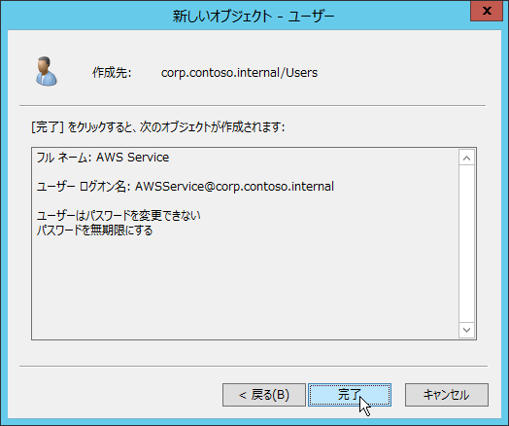
Task: Click the パスワードを無期限にする line
Action: pyautogui.click(x=94, y=231)
